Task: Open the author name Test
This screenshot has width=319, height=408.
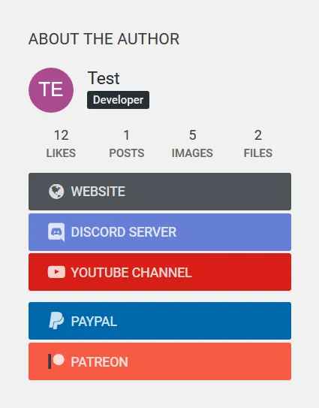Action: (x=104, y=78)
